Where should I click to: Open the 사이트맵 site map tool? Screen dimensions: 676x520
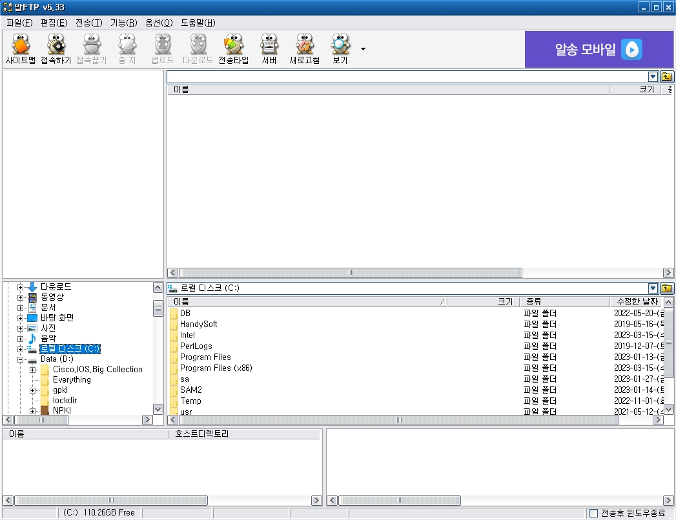point(20,48)
